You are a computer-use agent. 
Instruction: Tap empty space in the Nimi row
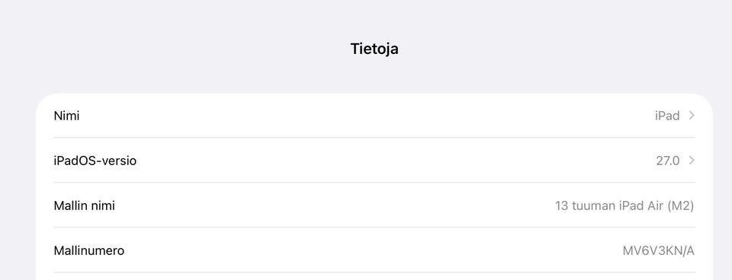364,116
